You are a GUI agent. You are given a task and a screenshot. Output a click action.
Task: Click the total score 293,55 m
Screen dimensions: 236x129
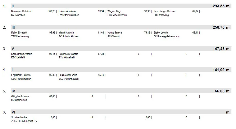point(221,6)
